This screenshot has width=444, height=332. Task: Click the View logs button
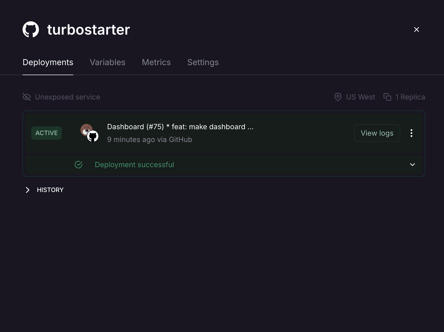(377, 133)
